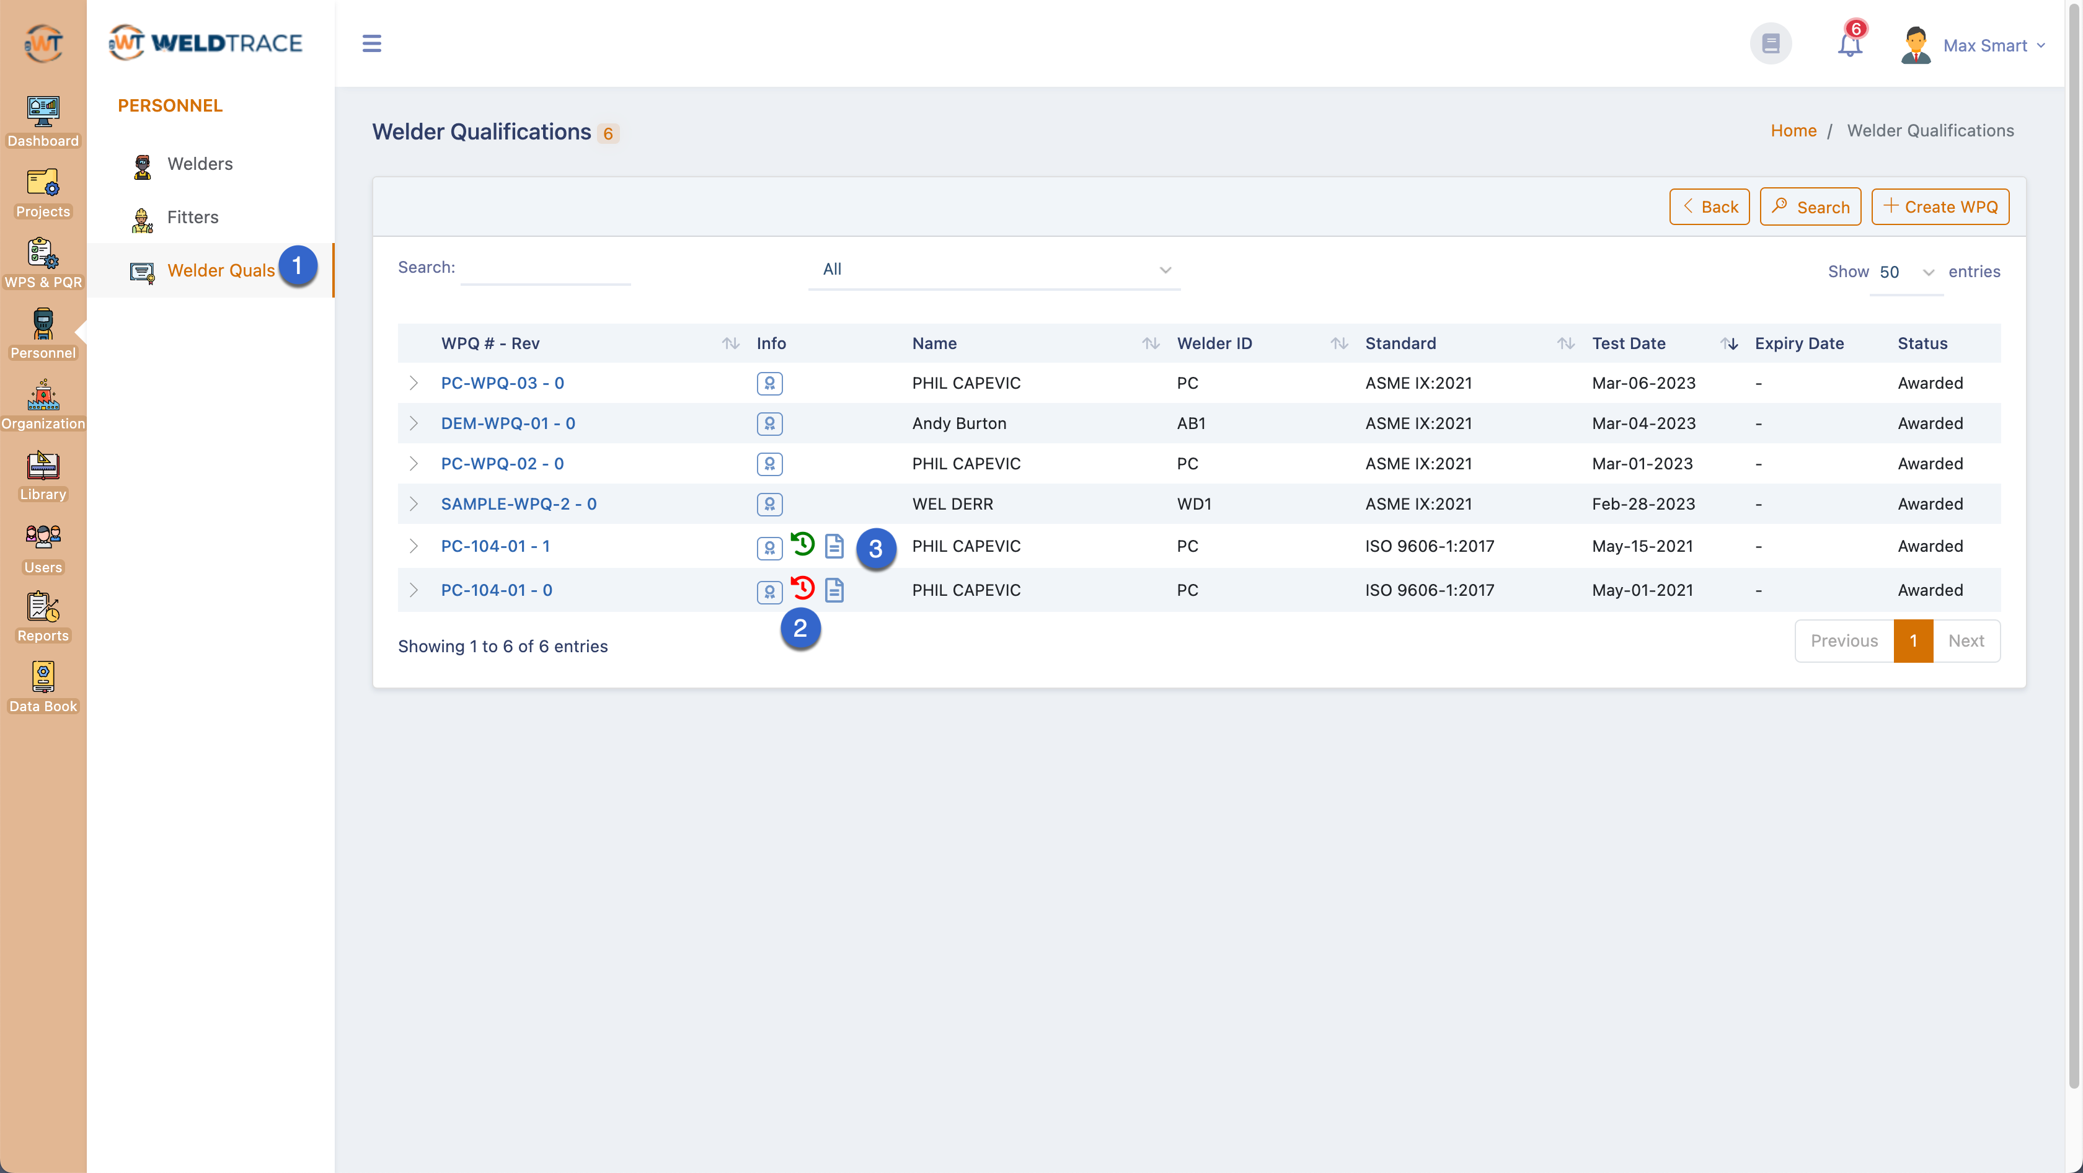Open the PC-104-01 - 0 link

pos(497,590)
